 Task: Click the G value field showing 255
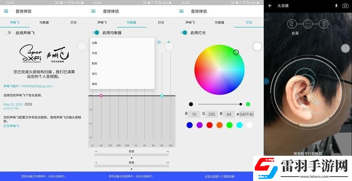point(212,114)
